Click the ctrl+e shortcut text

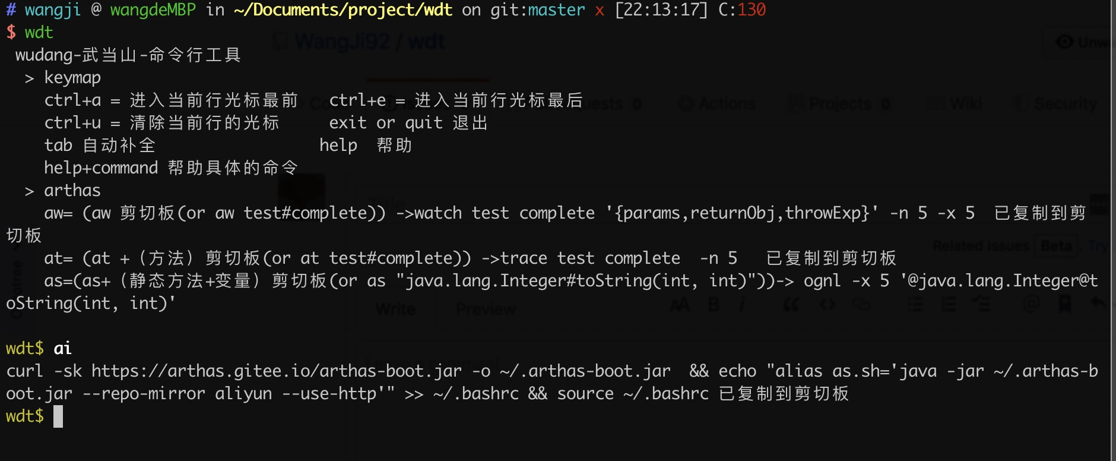(357, 100)
